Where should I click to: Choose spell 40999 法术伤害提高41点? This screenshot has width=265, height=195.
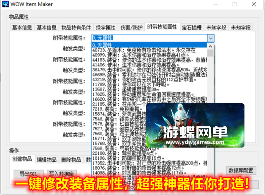(x=149, y=55)
